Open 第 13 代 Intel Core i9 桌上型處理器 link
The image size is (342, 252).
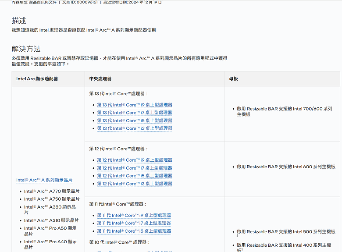(135, 105)
